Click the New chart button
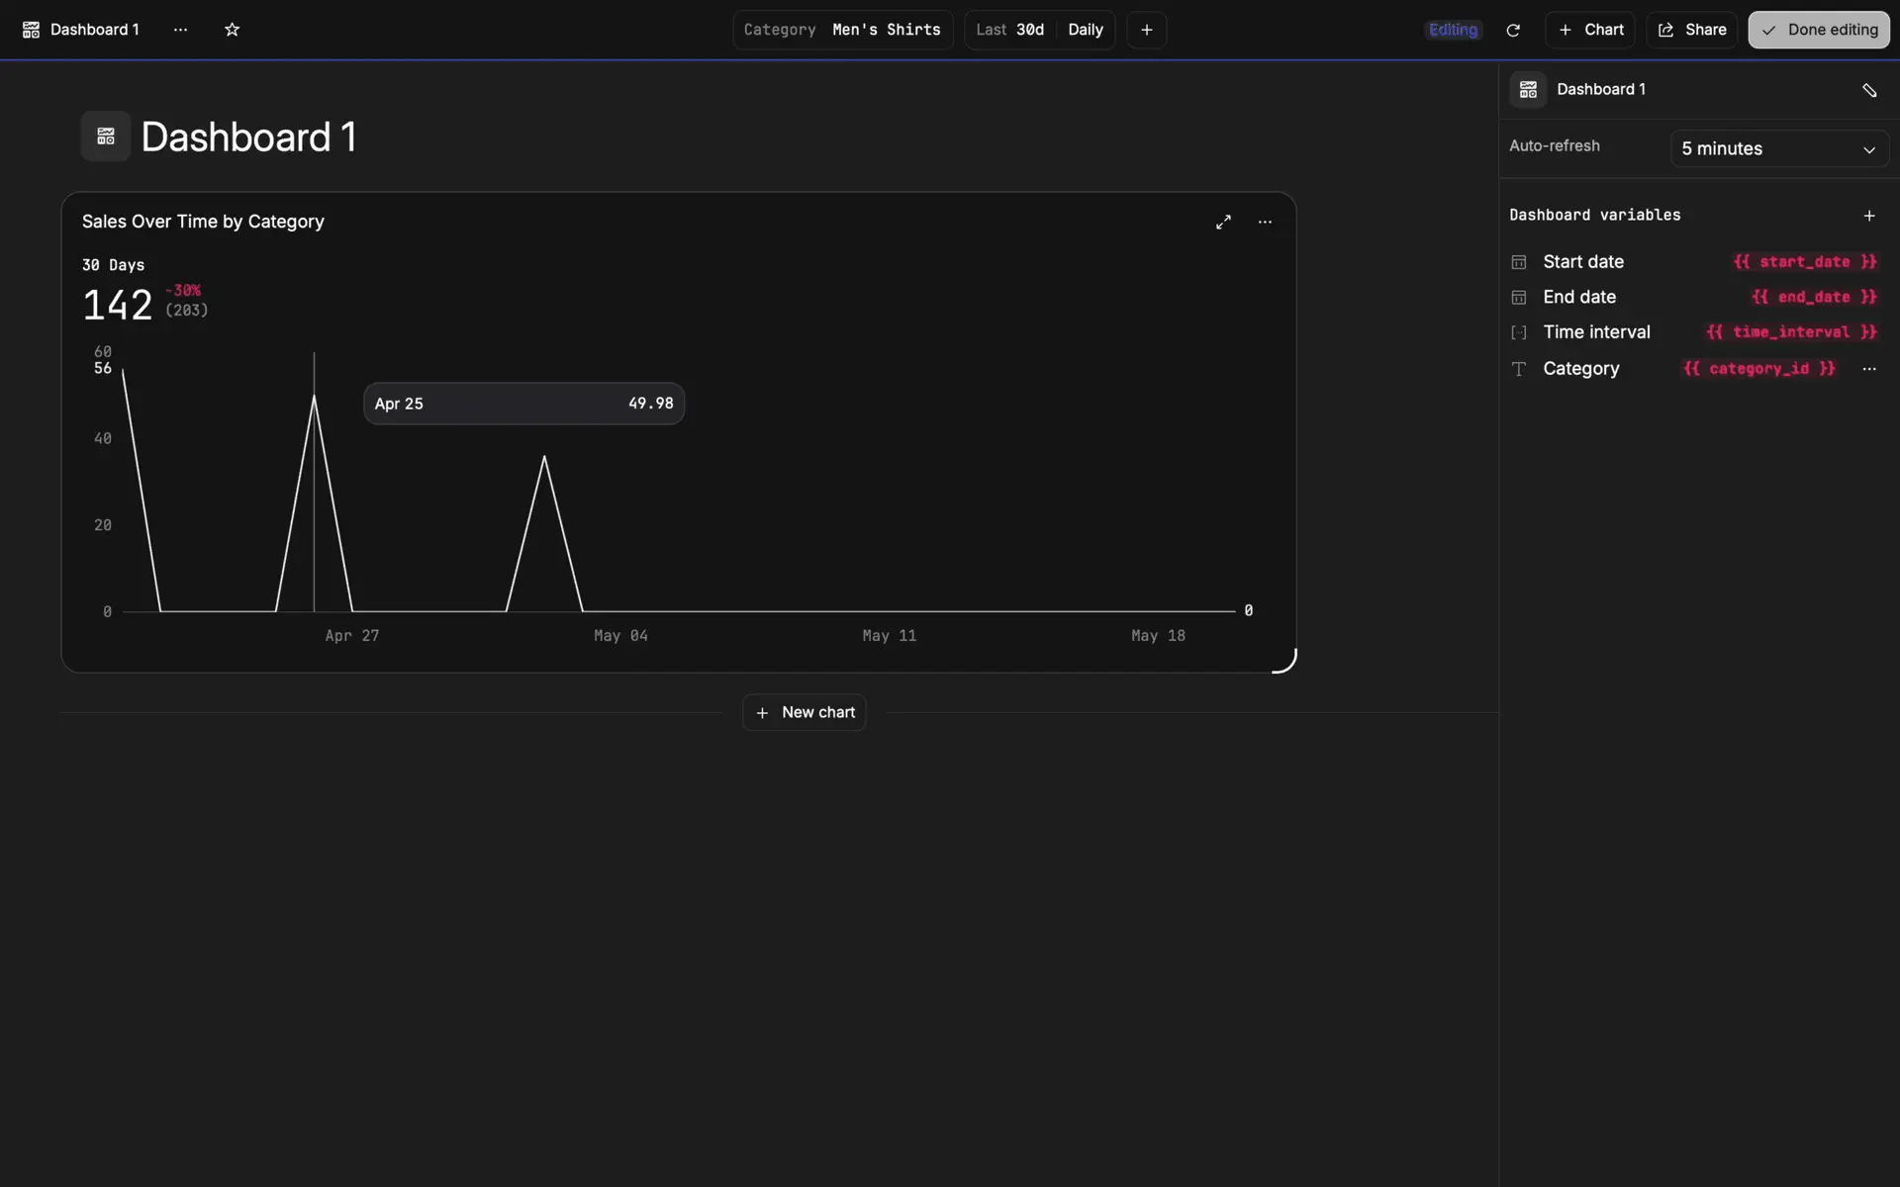The height and width of the screenshot is (1187, 1900). click(x=805, y=712)
